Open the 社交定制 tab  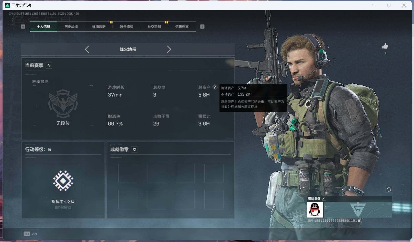pyautogui.click(x=154, y=27)
